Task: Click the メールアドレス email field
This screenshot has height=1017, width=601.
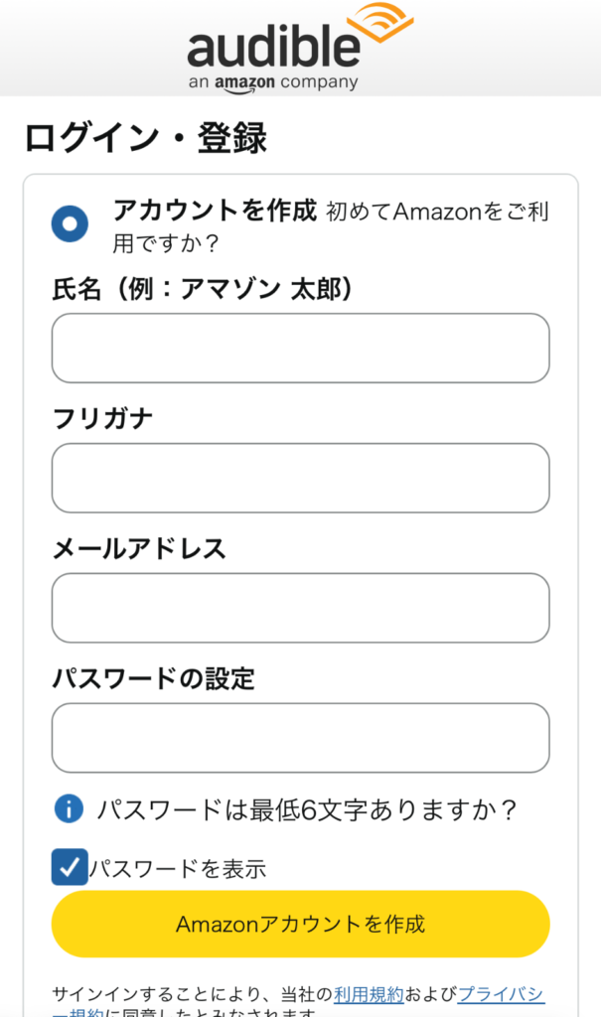Action: tap(299, 608)
